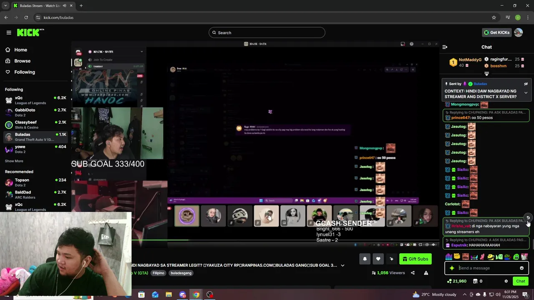Click the Send a message field

pos(486,268)
